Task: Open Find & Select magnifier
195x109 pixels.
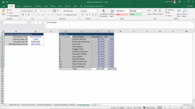Action: tap(185, 13)
